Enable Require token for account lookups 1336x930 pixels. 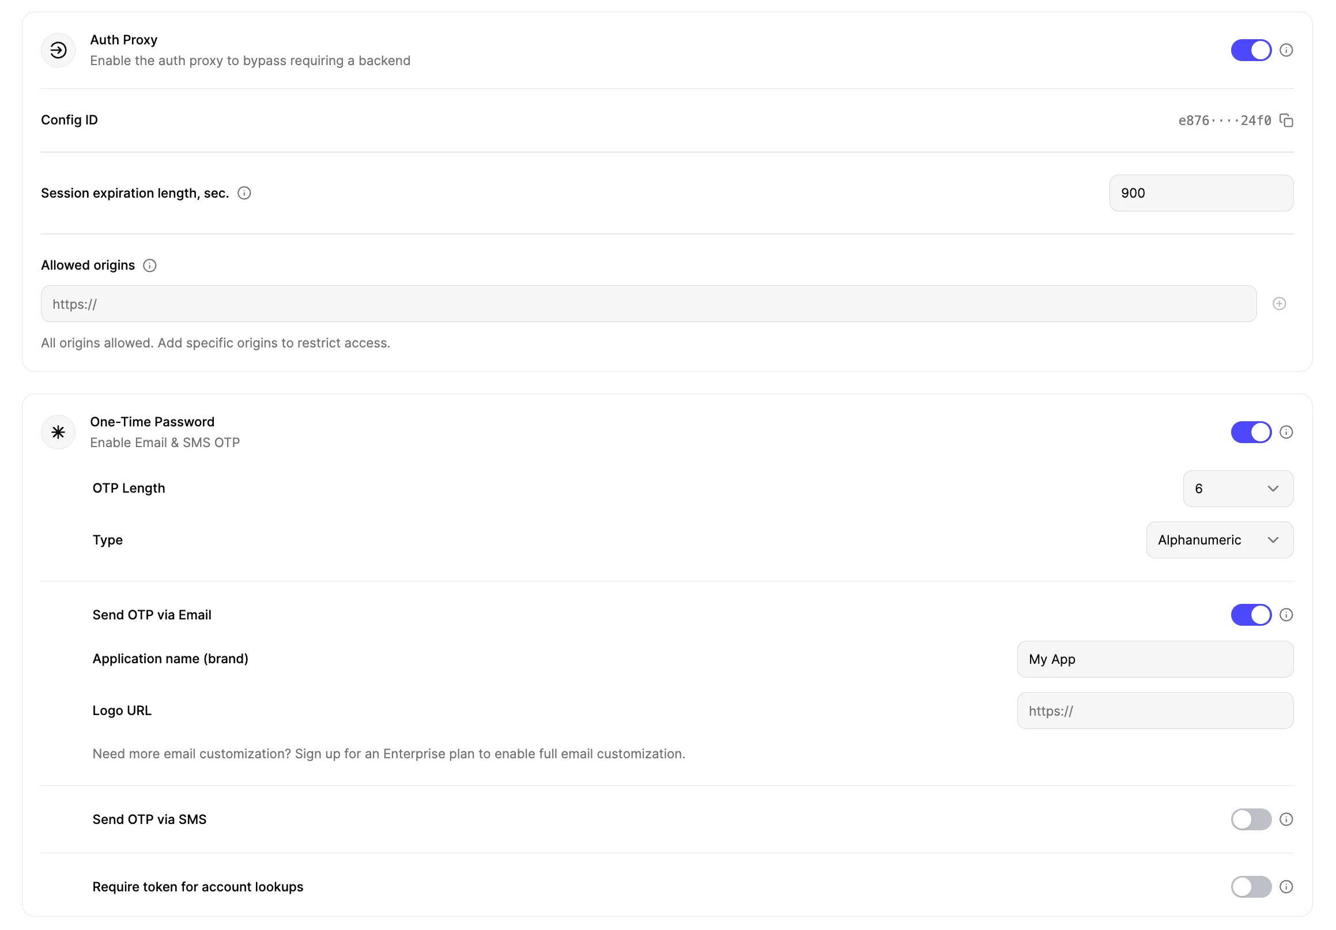pyautogui.click(x=1252, y=887)
